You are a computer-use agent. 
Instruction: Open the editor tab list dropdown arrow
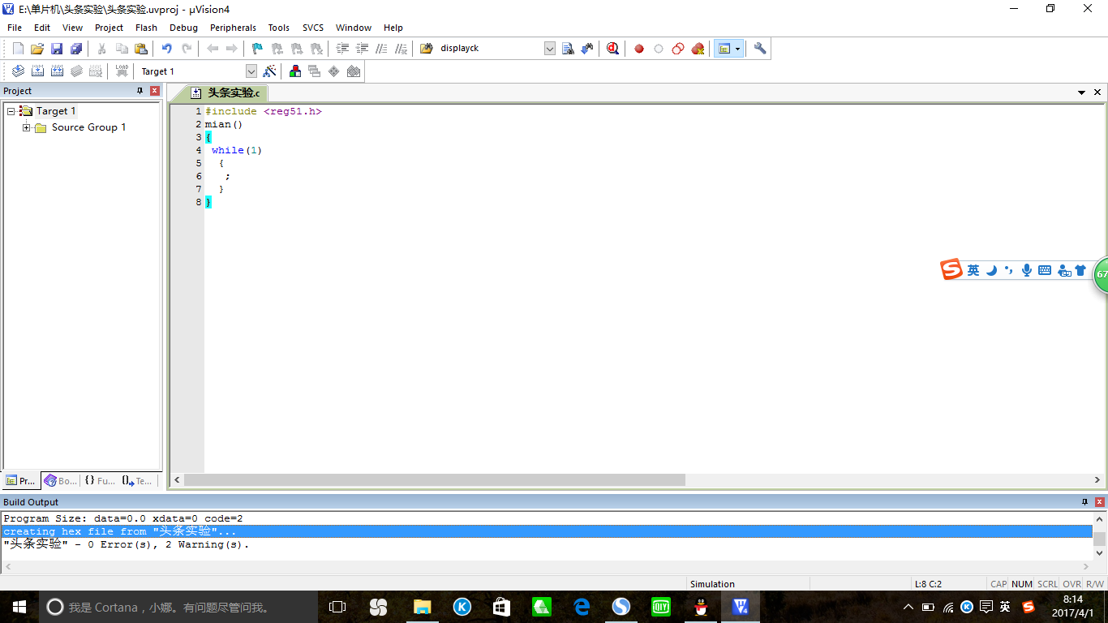(1082, 92)
